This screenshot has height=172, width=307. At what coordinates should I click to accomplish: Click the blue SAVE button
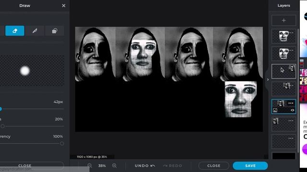[x=250, y=166]
